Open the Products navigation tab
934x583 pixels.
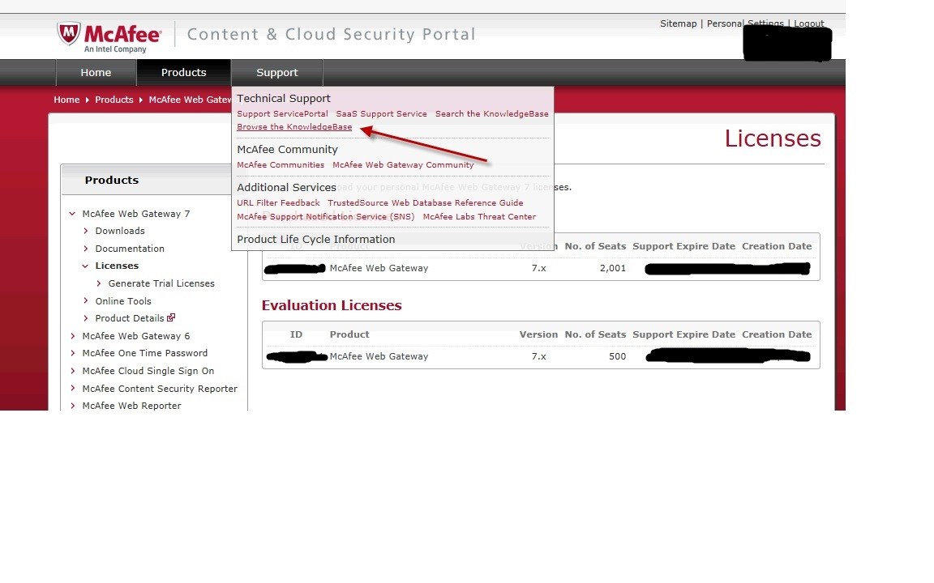tap(183, 73)
